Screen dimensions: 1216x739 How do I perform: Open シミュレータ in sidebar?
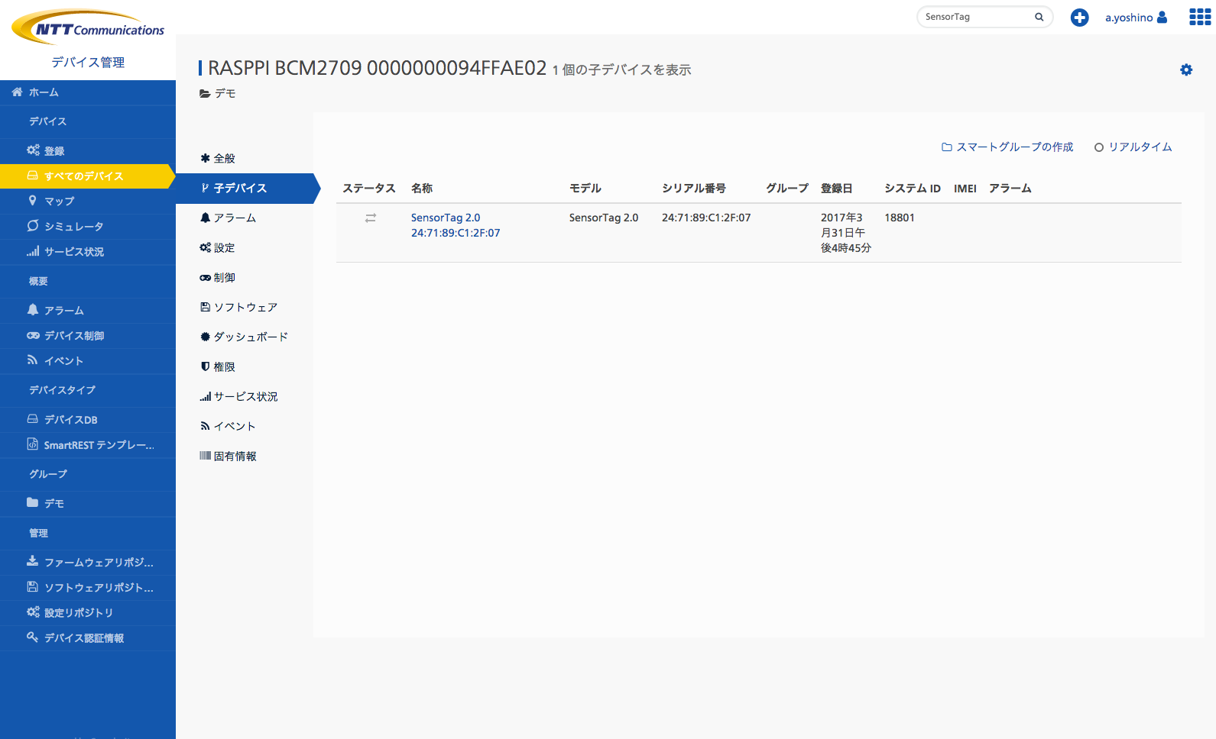click(88, 227)
